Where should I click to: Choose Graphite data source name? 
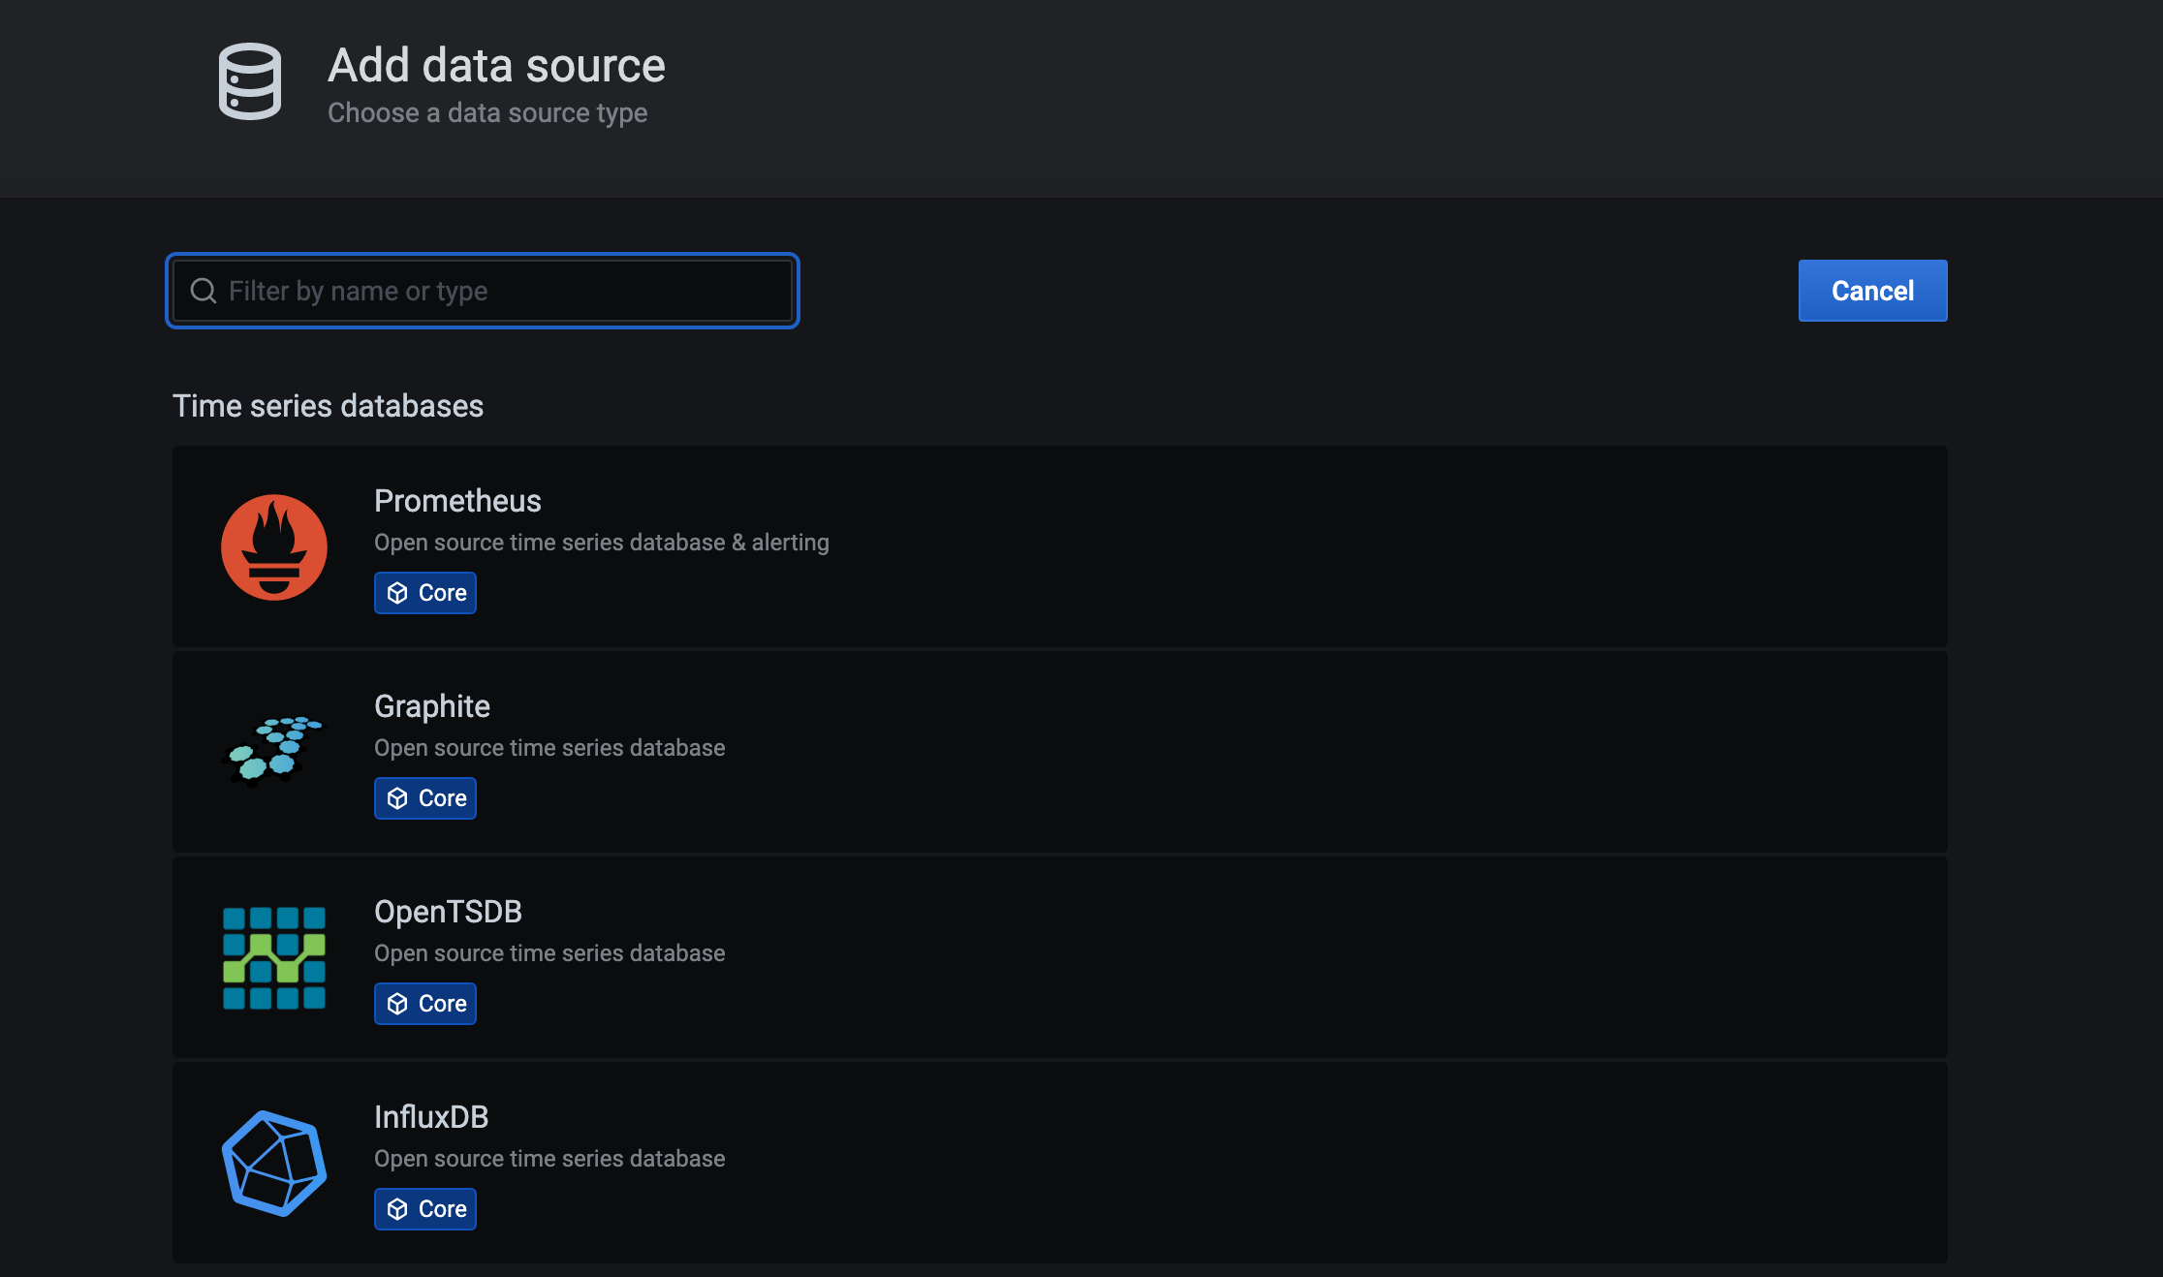click(x=432, y=706)
